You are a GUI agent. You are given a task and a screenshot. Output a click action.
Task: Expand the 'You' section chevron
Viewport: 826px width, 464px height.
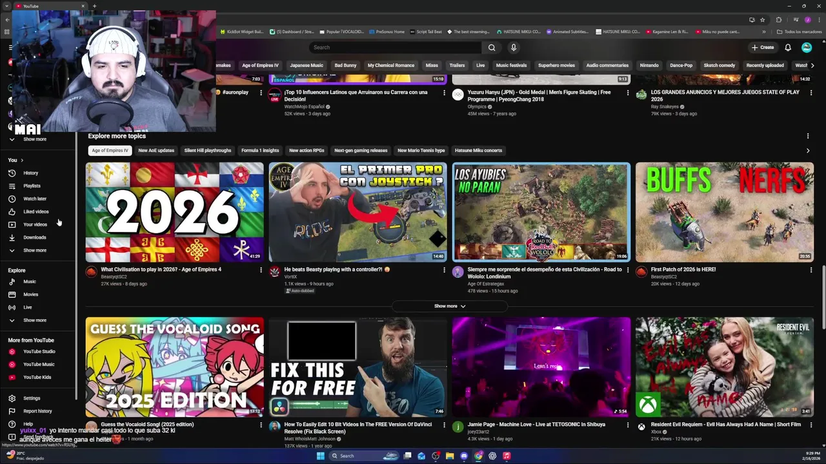[22, 160]
